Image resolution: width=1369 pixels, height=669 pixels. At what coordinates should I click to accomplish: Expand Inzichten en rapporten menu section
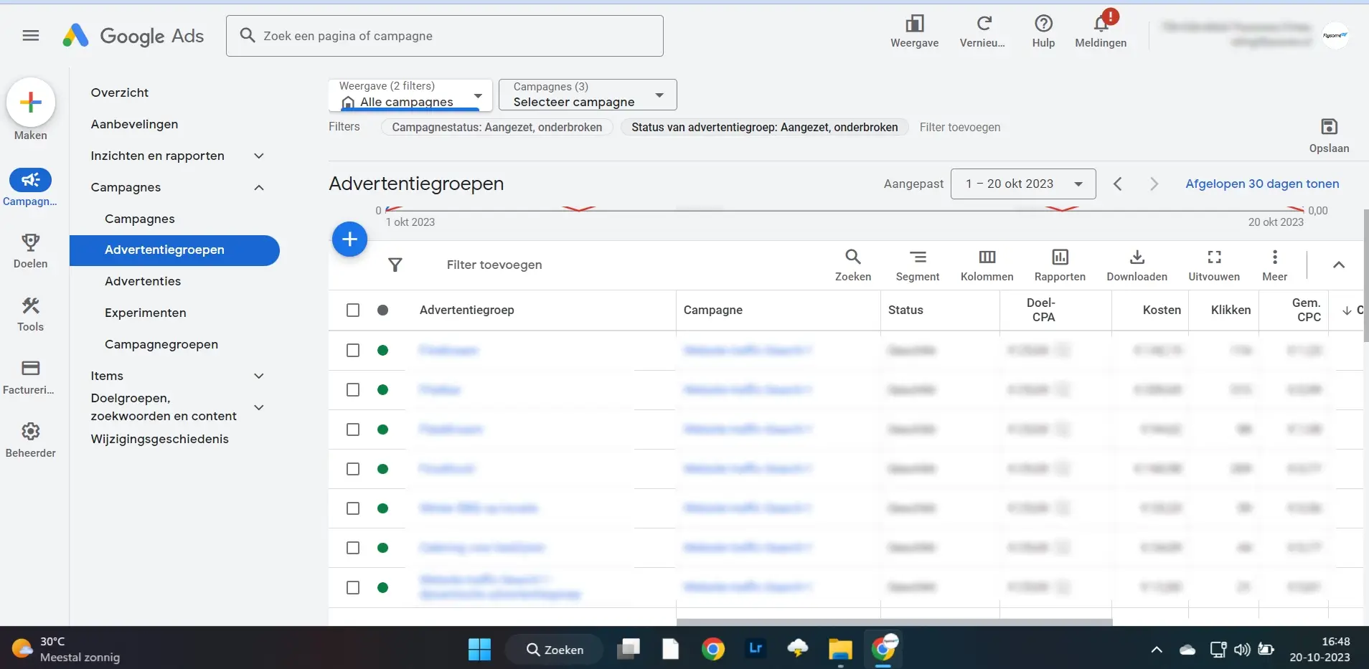259,156
